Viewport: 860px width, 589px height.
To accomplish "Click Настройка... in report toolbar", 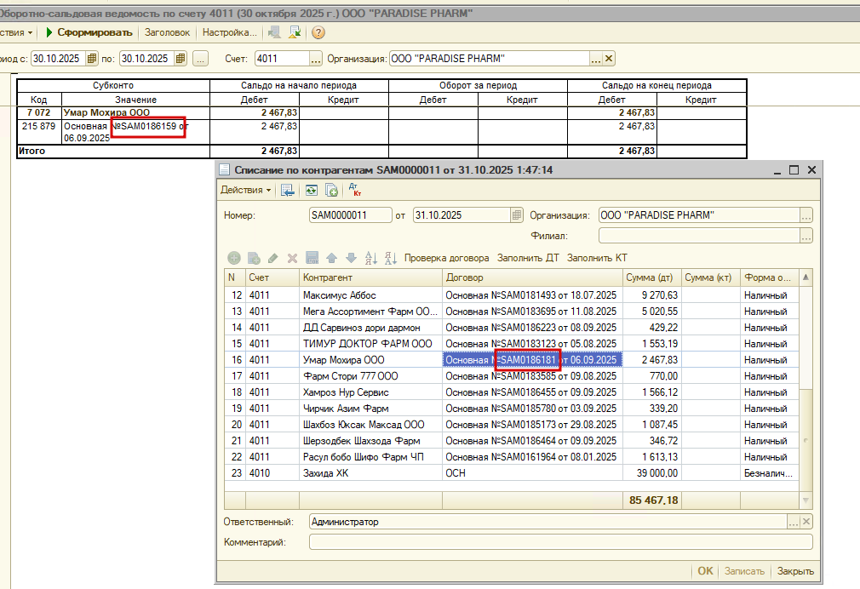I will (x=229, y=32).
